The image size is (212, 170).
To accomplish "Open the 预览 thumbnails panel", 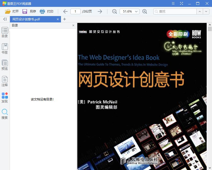I will tap(5, 65).
